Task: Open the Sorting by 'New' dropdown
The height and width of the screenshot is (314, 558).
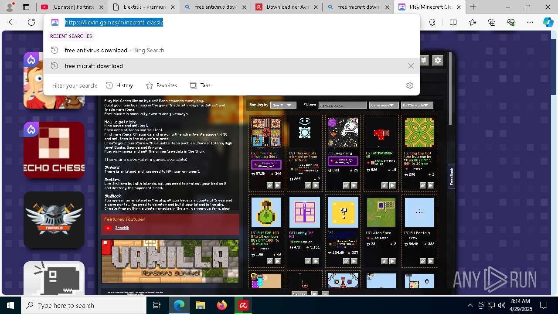Action: [283, 105]
